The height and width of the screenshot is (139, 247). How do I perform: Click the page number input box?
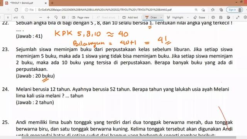coord(8,17)
